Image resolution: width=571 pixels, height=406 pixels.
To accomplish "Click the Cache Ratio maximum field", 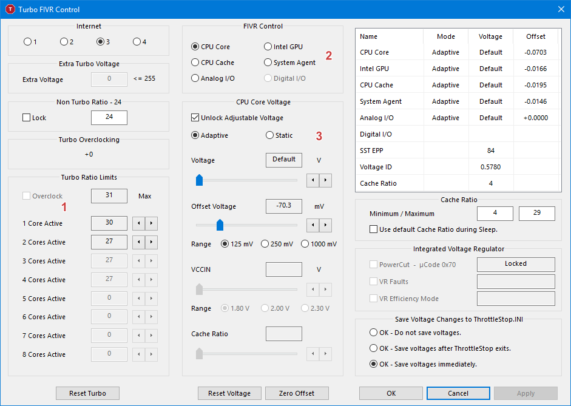I will point(537,214).
